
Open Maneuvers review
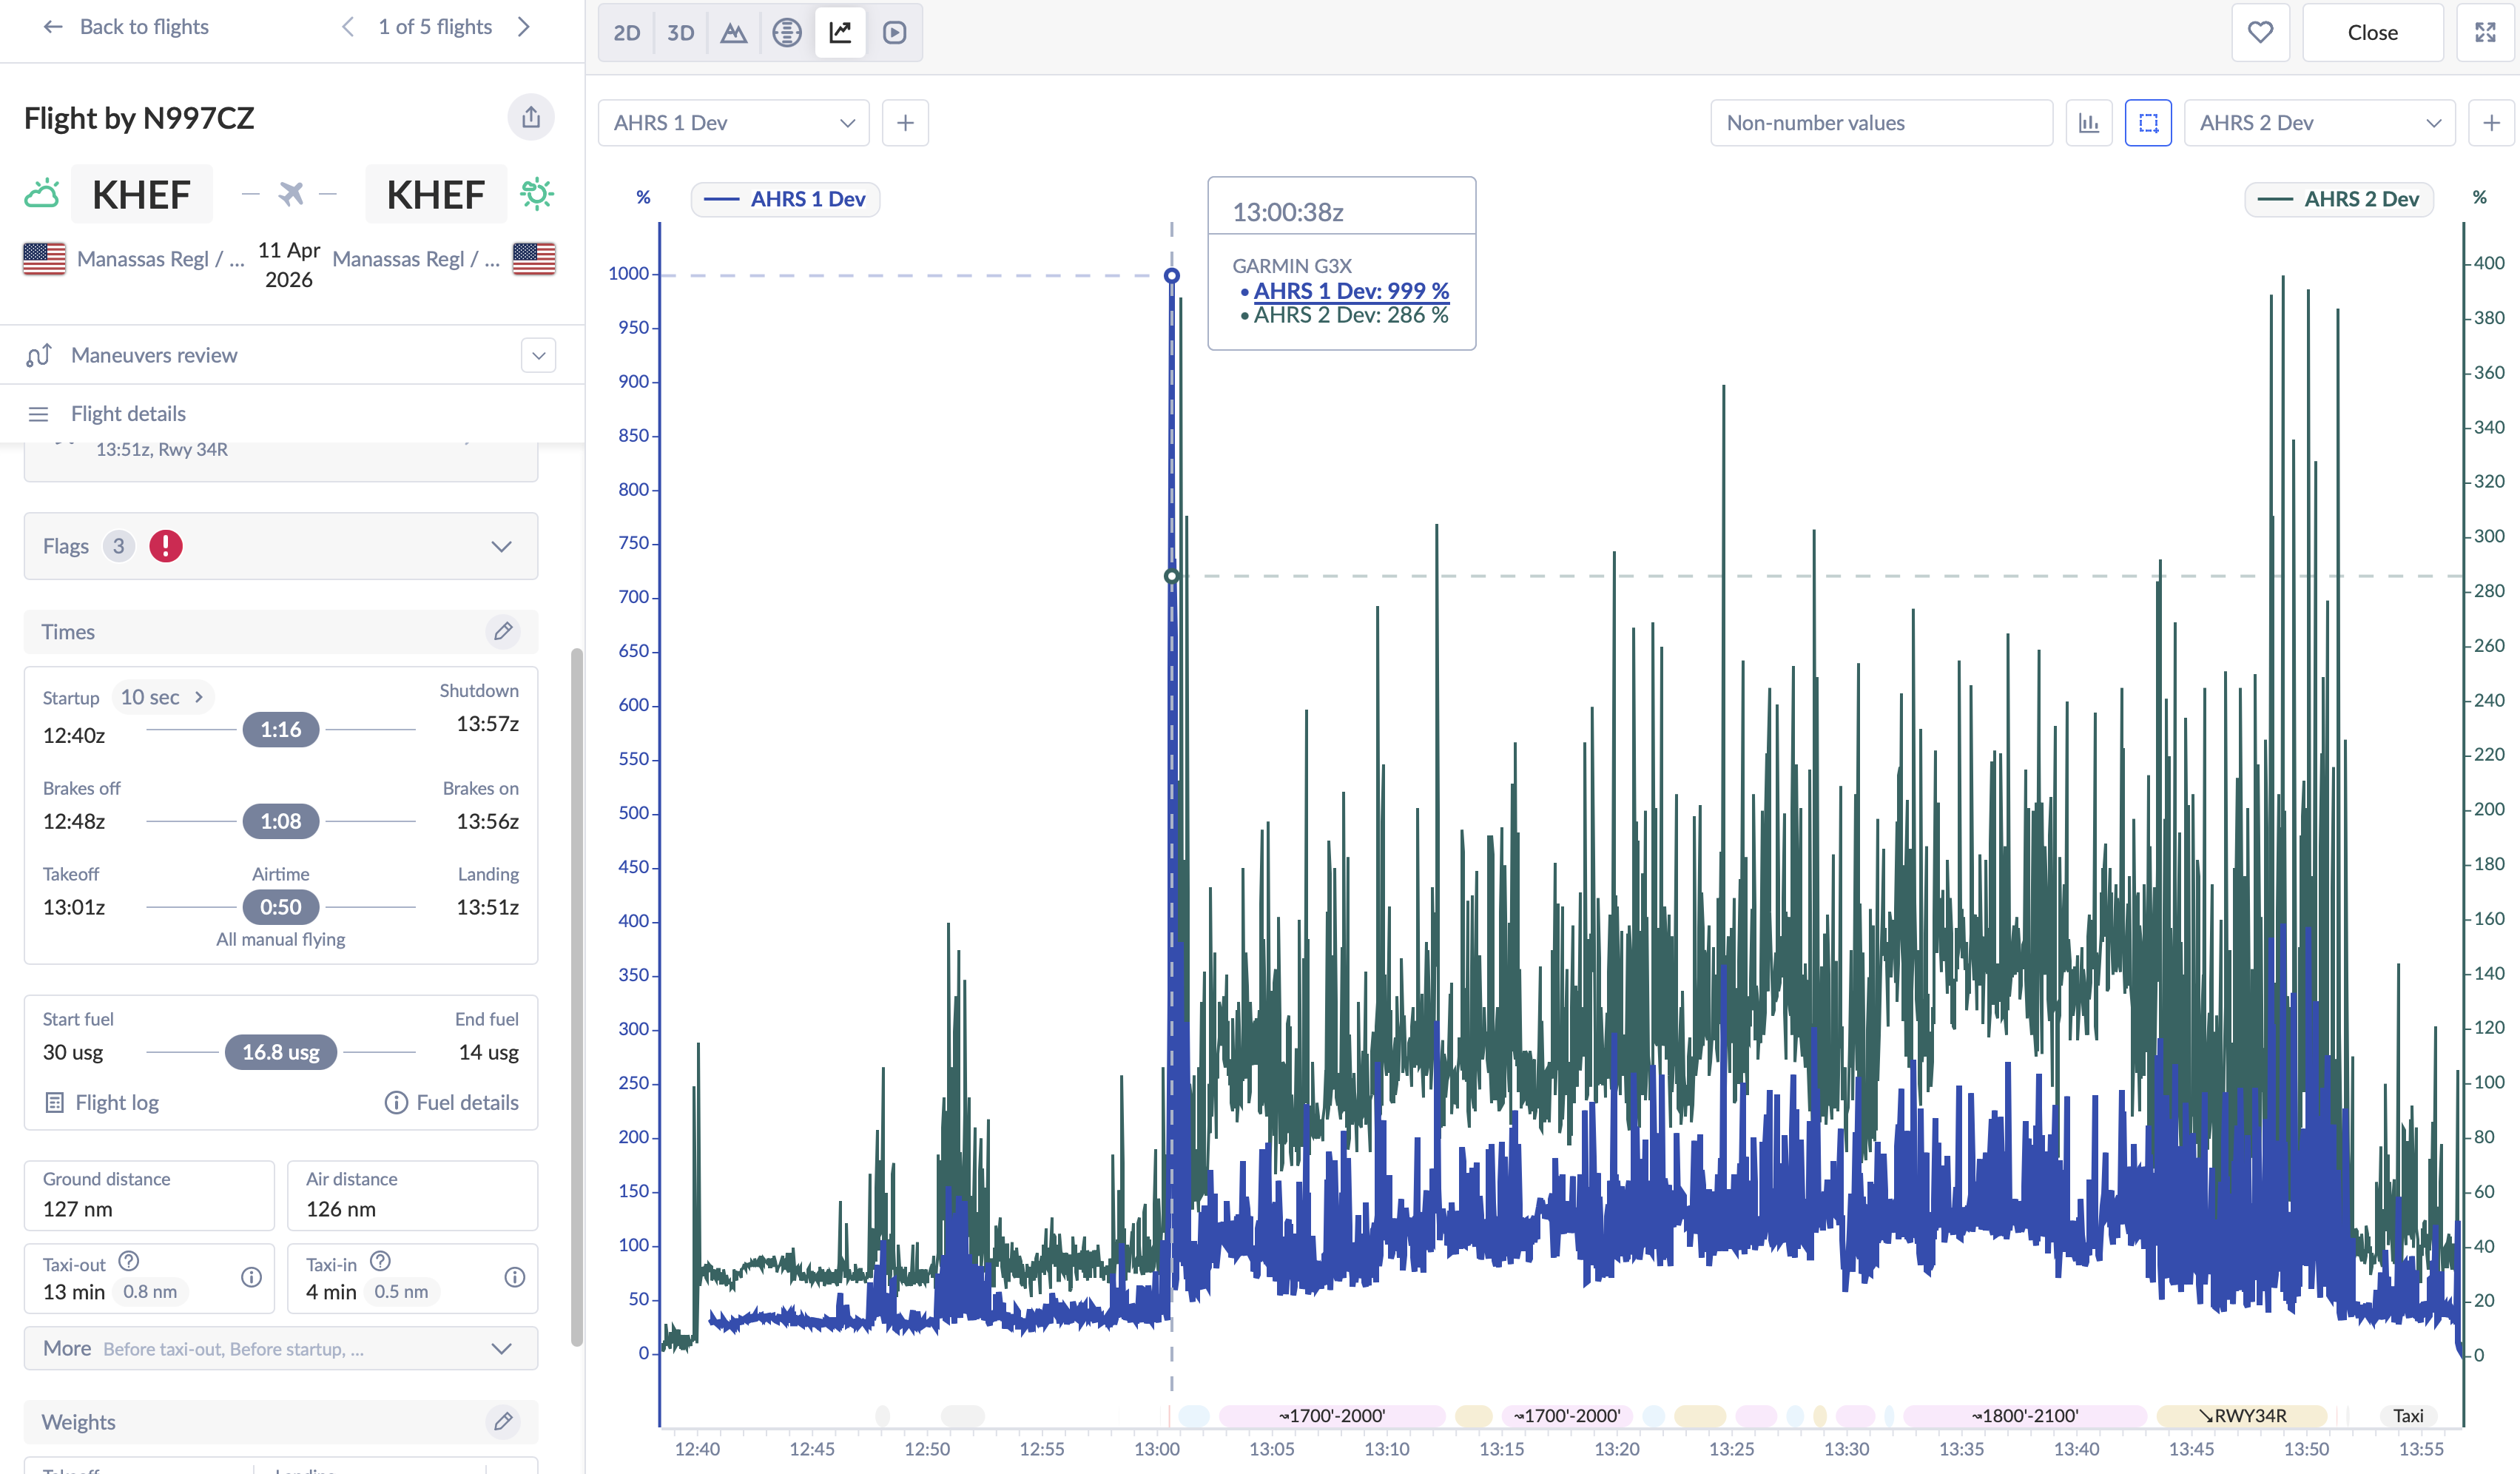(154, 355)
